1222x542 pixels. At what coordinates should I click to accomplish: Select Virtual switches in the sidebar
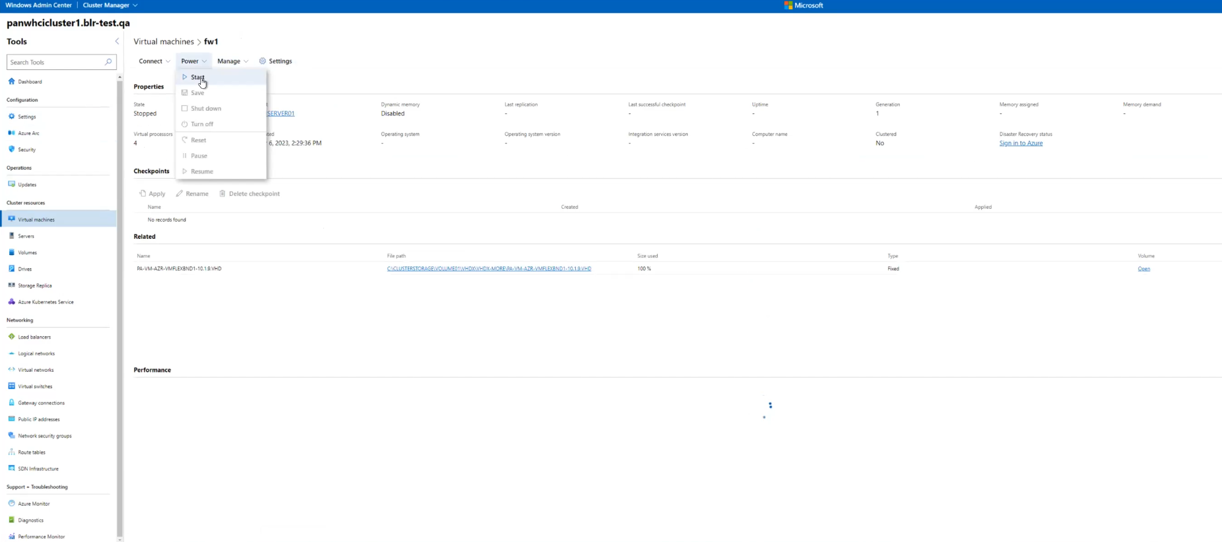(35, 386)
